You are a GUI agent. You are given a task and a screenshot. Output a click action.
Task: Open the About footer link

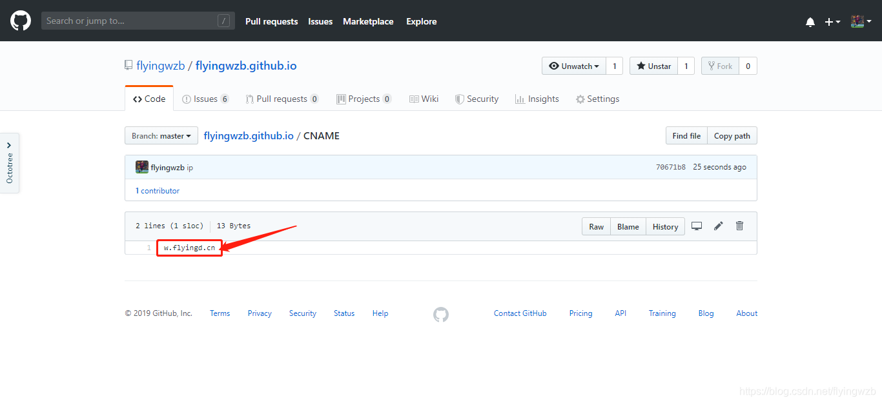[x=747, y=313]
